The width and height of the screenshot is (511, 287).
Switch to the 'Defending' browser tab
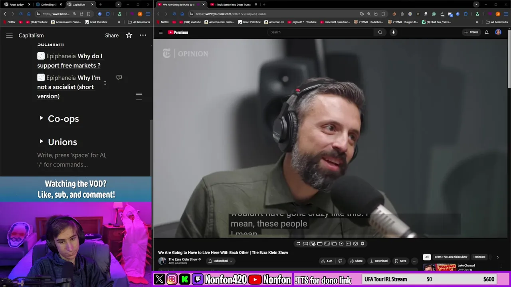pos(48,4)
